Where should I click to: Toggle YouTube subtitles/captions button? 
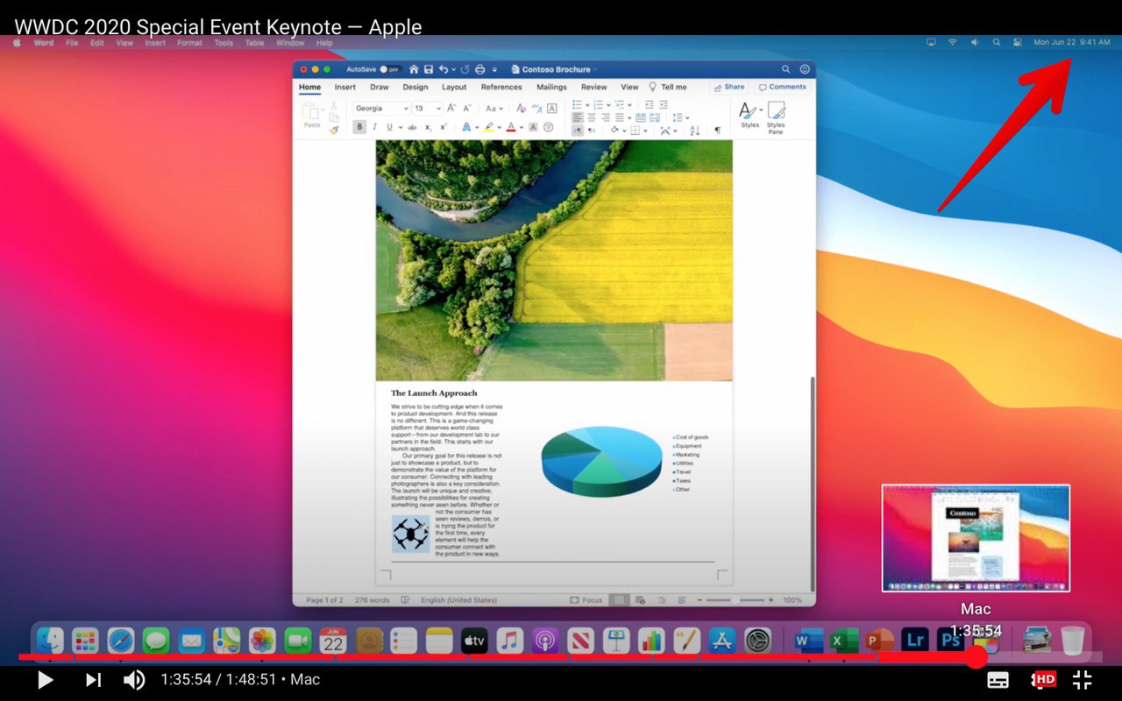point(998,679)
